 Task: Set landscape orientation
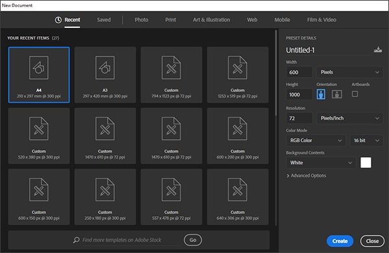pos(336,94)
